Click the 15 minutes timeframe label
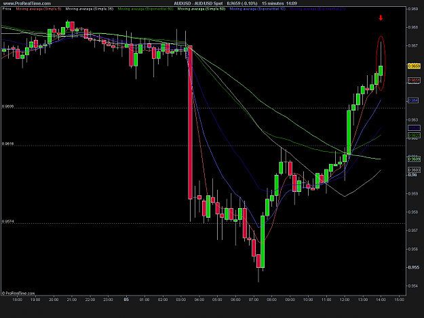Screen dimensions: 424x318 coord(273,3)
